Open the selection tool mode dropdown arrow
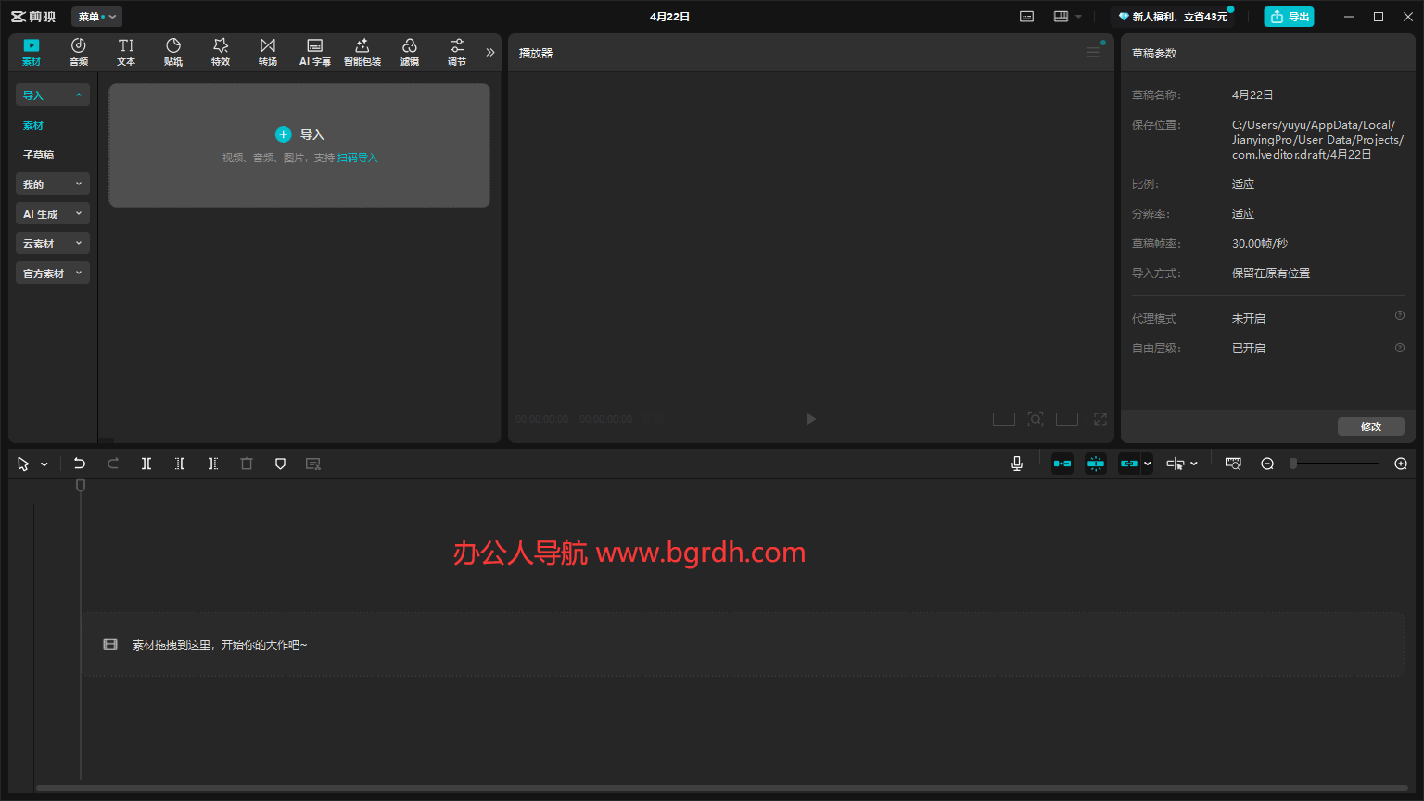This screenshot has width=1424, height=801. pyautogui.click(x=44, y=464)
